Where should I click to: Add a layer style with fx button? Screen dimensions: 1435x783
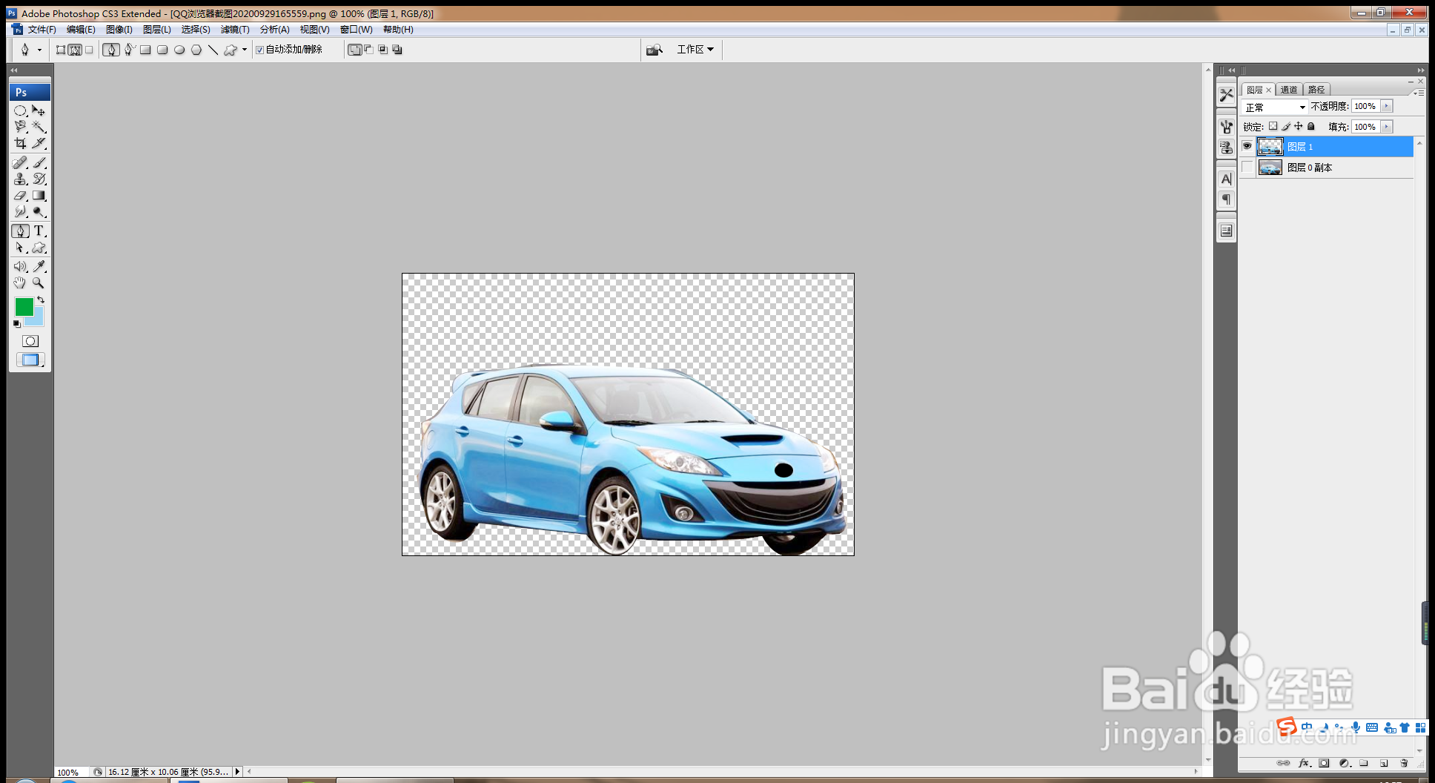[1304, 763]
